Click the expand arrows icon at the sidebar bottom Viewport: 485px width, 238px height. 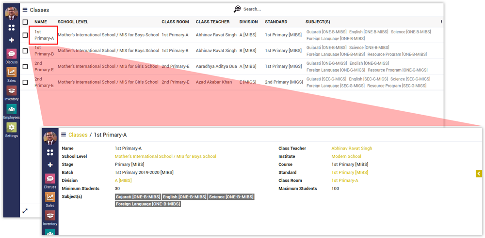[x=25, y=211]
